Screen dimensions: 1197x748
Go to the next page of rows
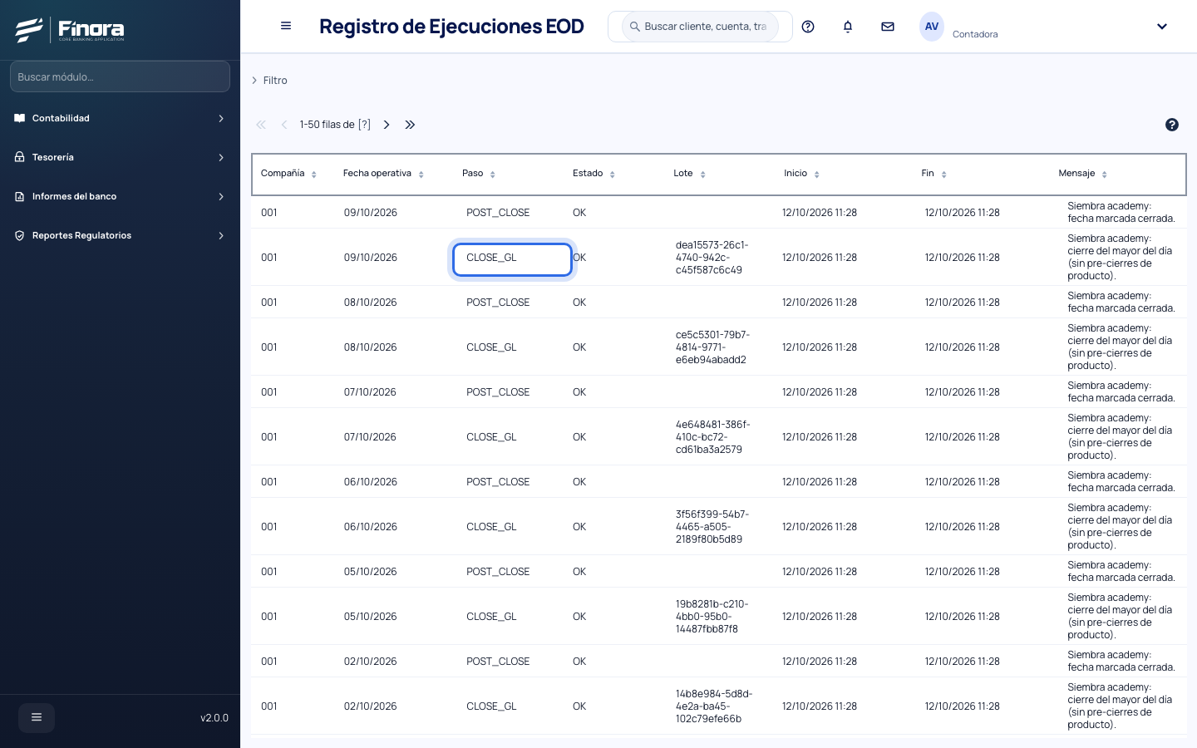(x=387, y=125)
